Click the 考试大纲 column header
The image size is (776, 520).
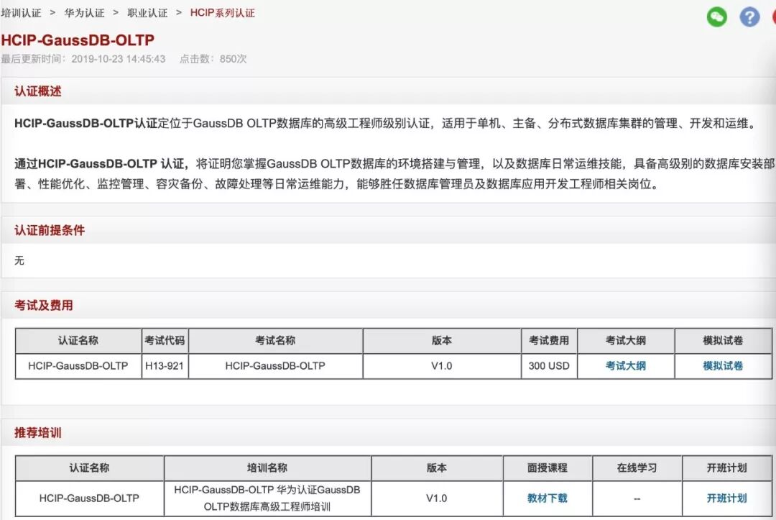coord(626,340)
